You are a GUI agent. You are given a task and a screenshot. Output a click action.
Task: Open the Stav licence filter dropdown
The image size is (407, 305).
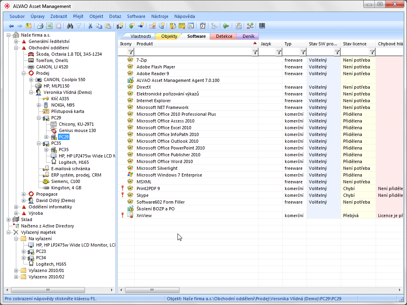point(372,52)
